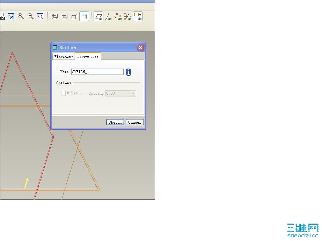Open the Properties tab

pos(88,56)
